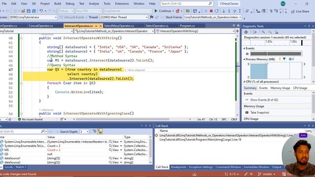Switch to the SelectManyOperator.cs tab

(119, 26)
